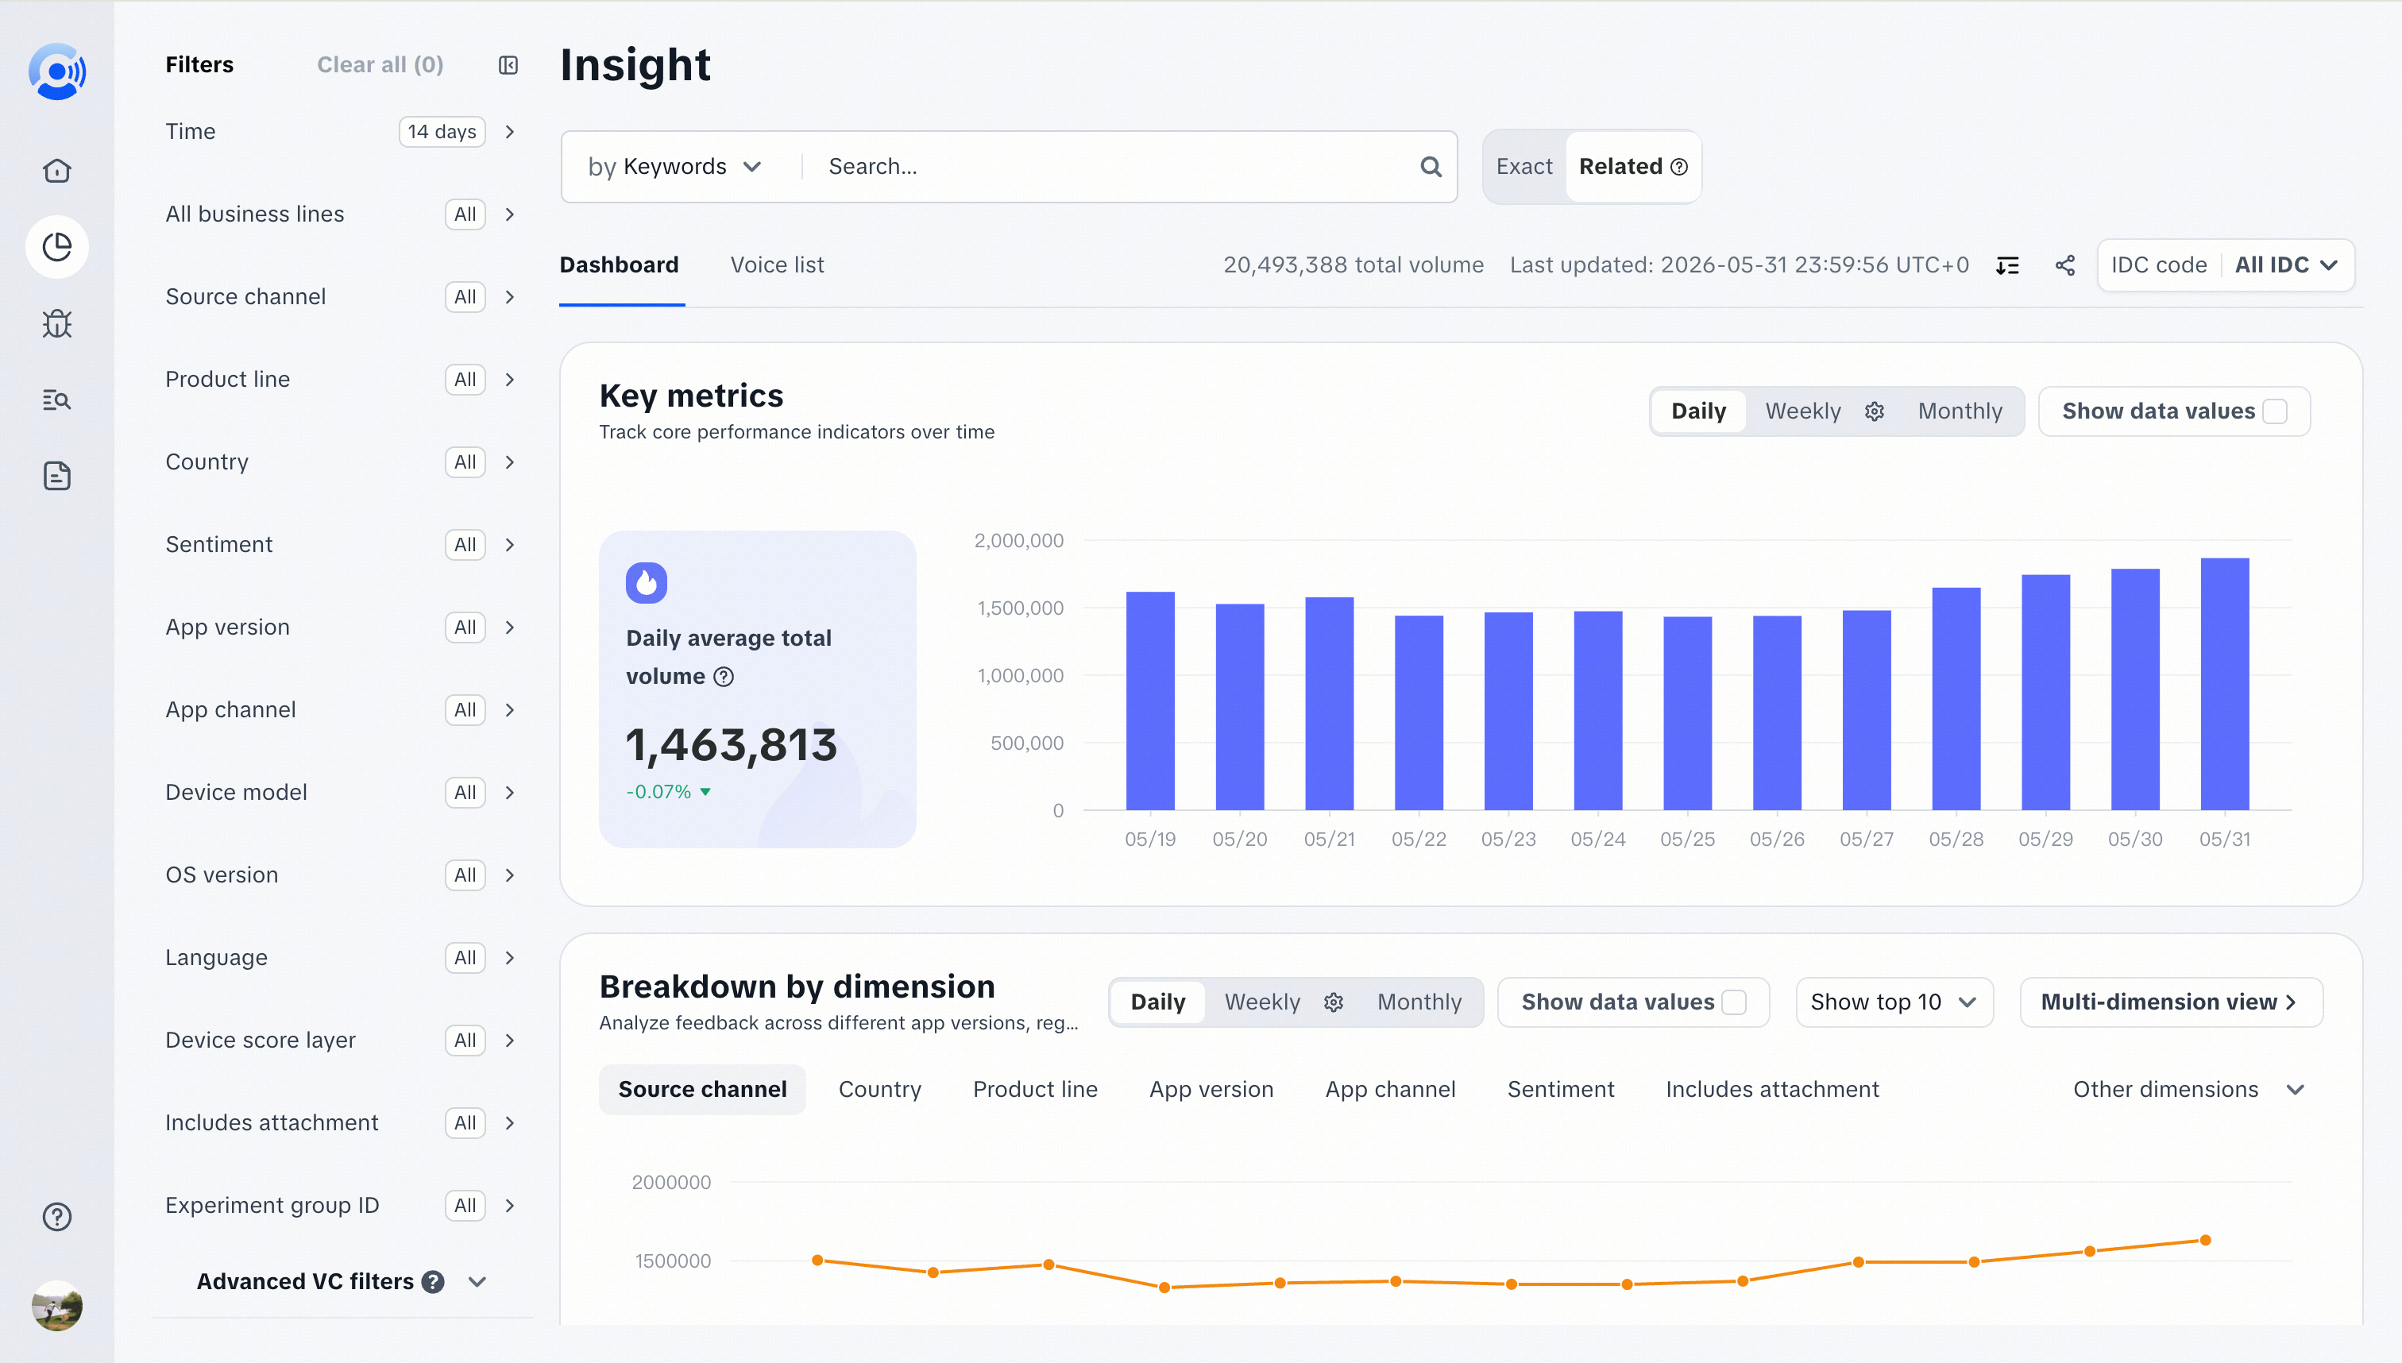The height and width of the screenshot is (1363, 2402).
Task: Open Weekly settings gear in Key metrics
Action: click(x=1874, y=411)
